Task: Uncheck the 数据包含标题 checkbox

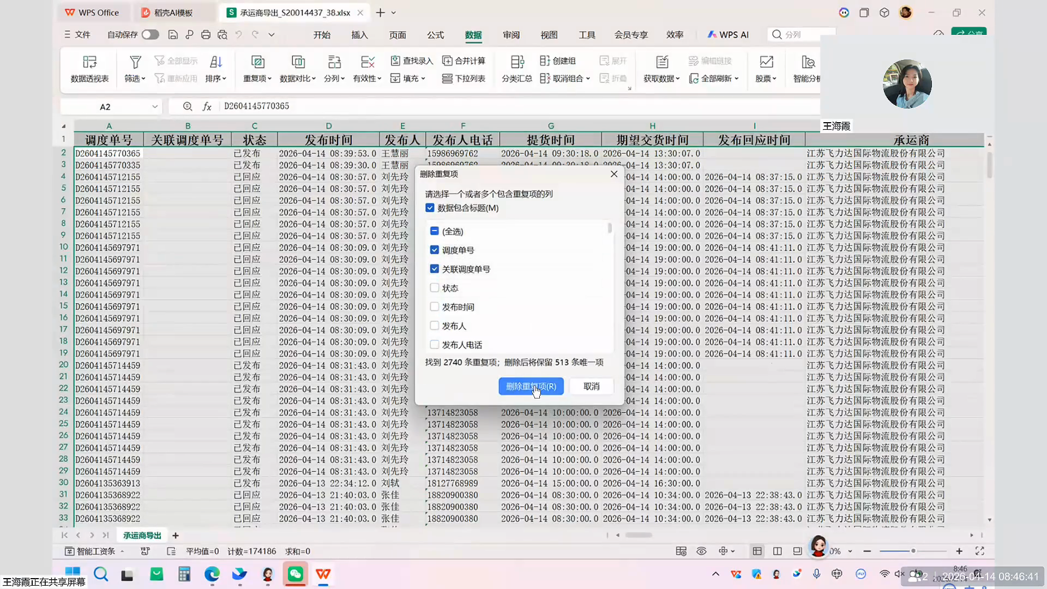Action: pyautogui.click(x=430, y=208)
